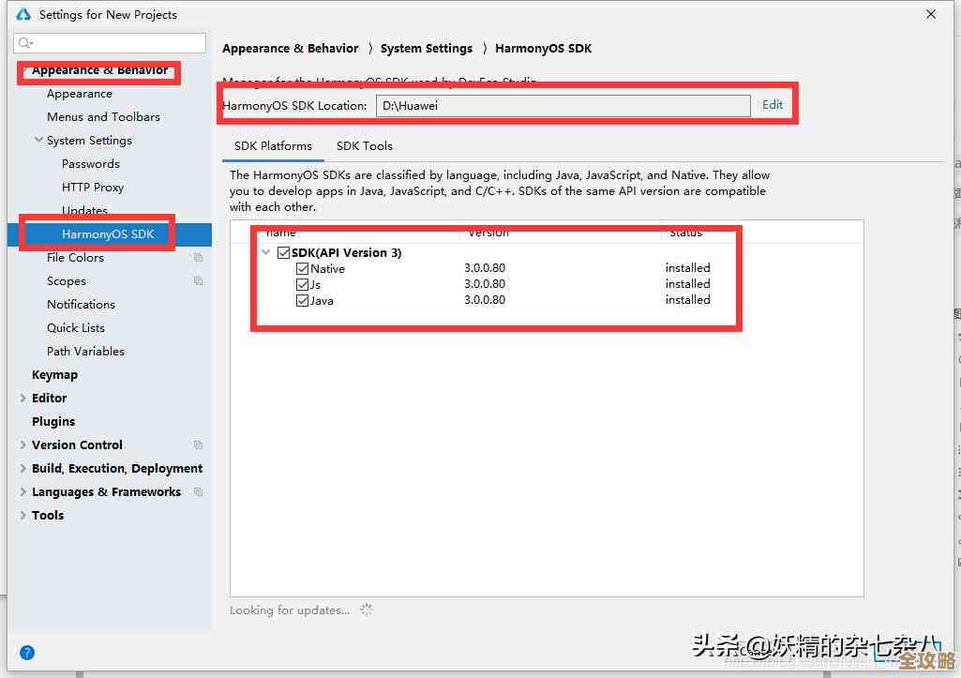Viewport: 961px width, 678px height.
Task: Expand the Editor settings section
Action: pyautogui.click(x=23, y=399)
